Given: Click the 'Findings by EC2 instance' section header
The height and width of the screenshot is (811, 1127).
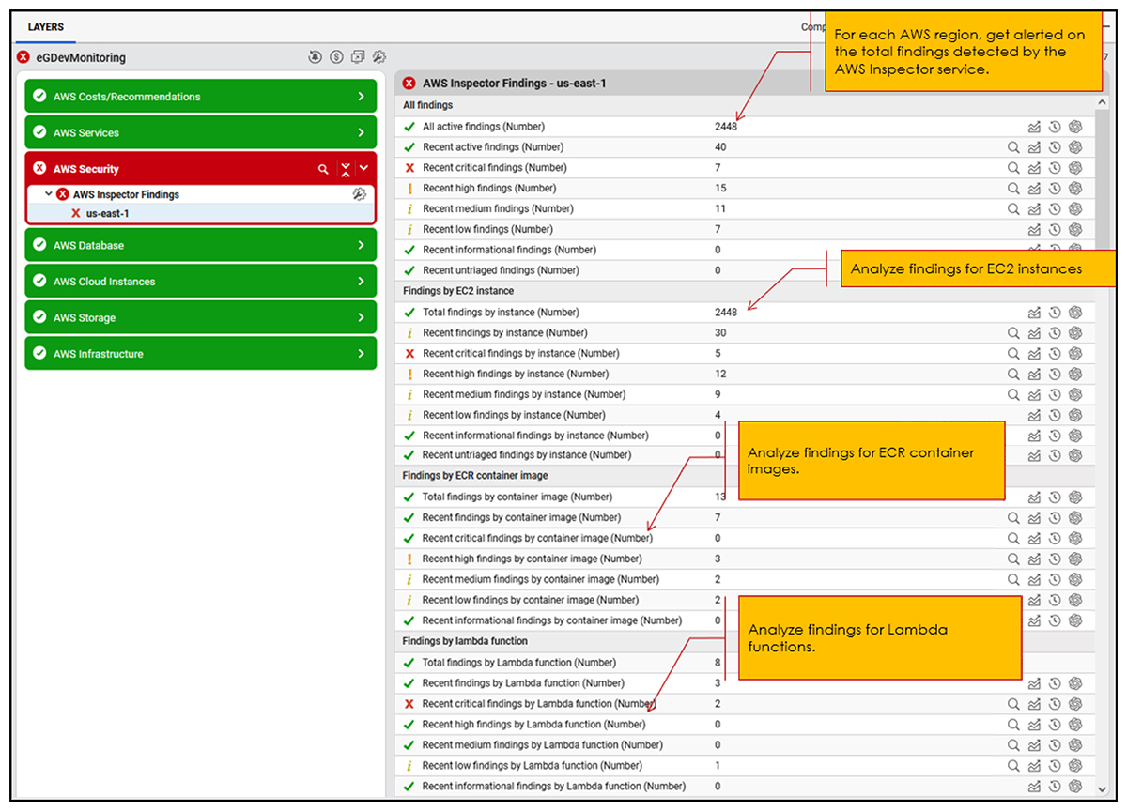Looking at the screenshot, I should pyautogui.click(x=459, y=291).
